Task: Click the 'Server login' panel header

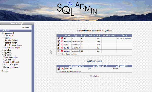Action: [x=17, y=23]
